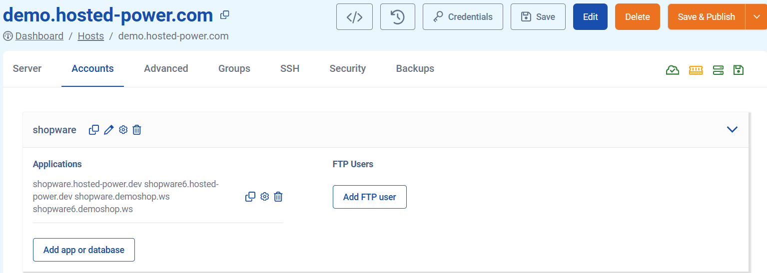
Task: Click the demo.hosted-power.com page title
Action: pyautogui.click(x=108, y=15)
